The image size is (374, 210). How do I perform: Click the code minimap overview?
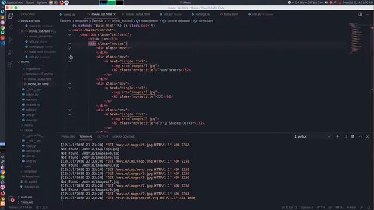point(356,38)
